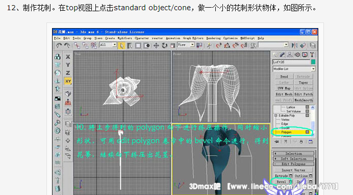Expand the Soft Selection rollout

coord(293,159)
